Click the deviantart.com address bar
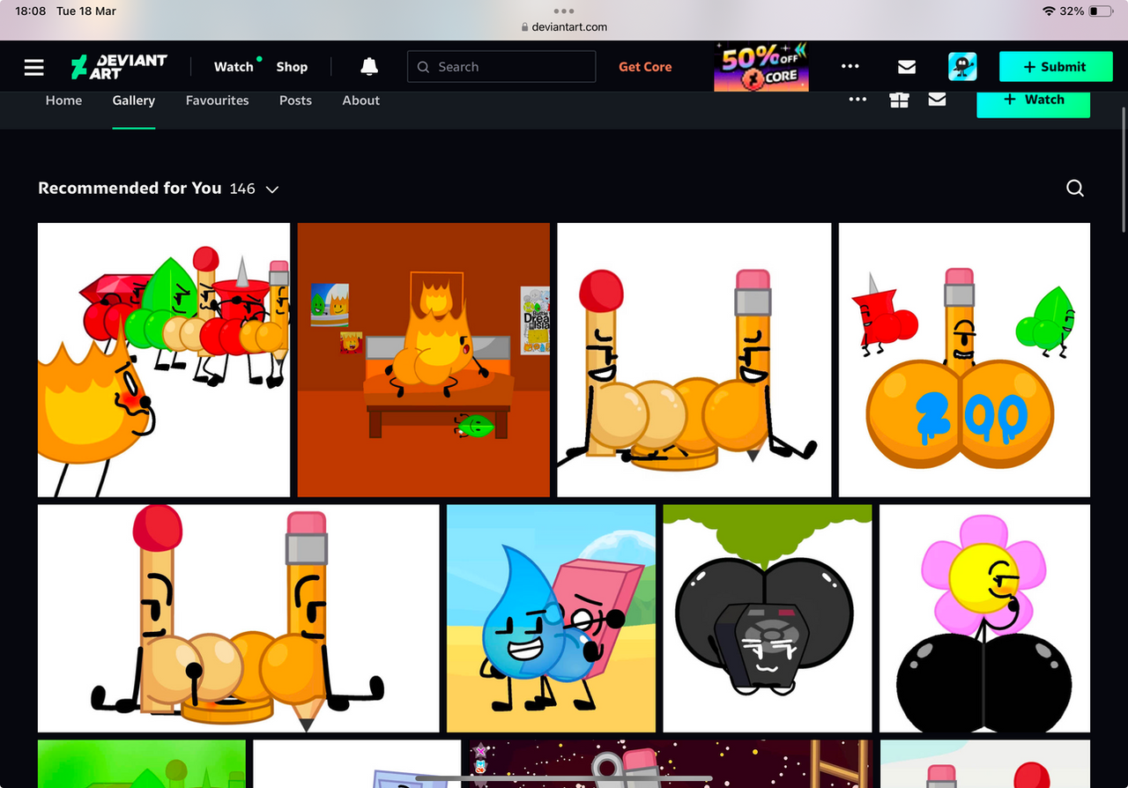 point(564,26)
